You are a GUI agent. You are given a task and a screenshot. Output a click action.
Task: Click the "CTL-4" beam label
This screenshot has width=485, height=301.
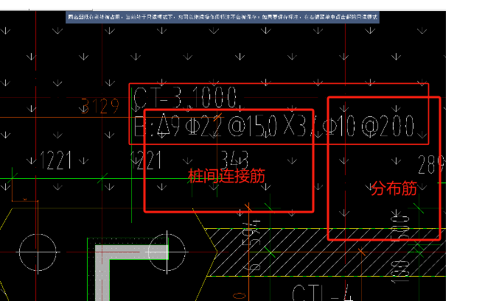(323, 292)
